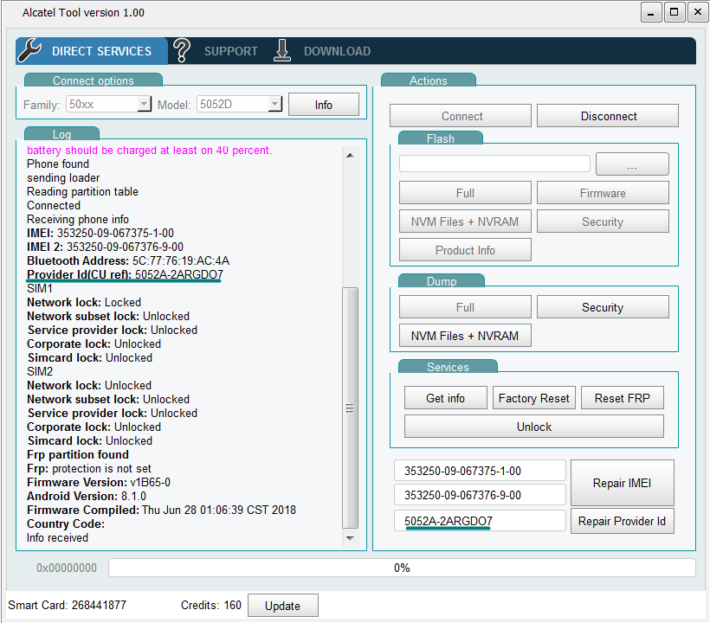
Task: Click the Reset FRP button
Action: click(623, 398)
